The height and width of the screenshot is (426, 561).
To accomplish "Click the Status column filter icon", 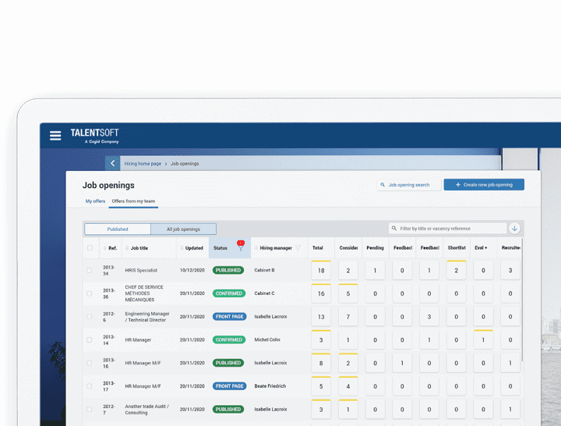I will pos(241,248).
